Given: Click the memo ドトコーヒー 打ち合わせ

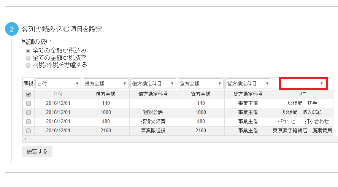Looking at the screenshot, I should 302,122.
